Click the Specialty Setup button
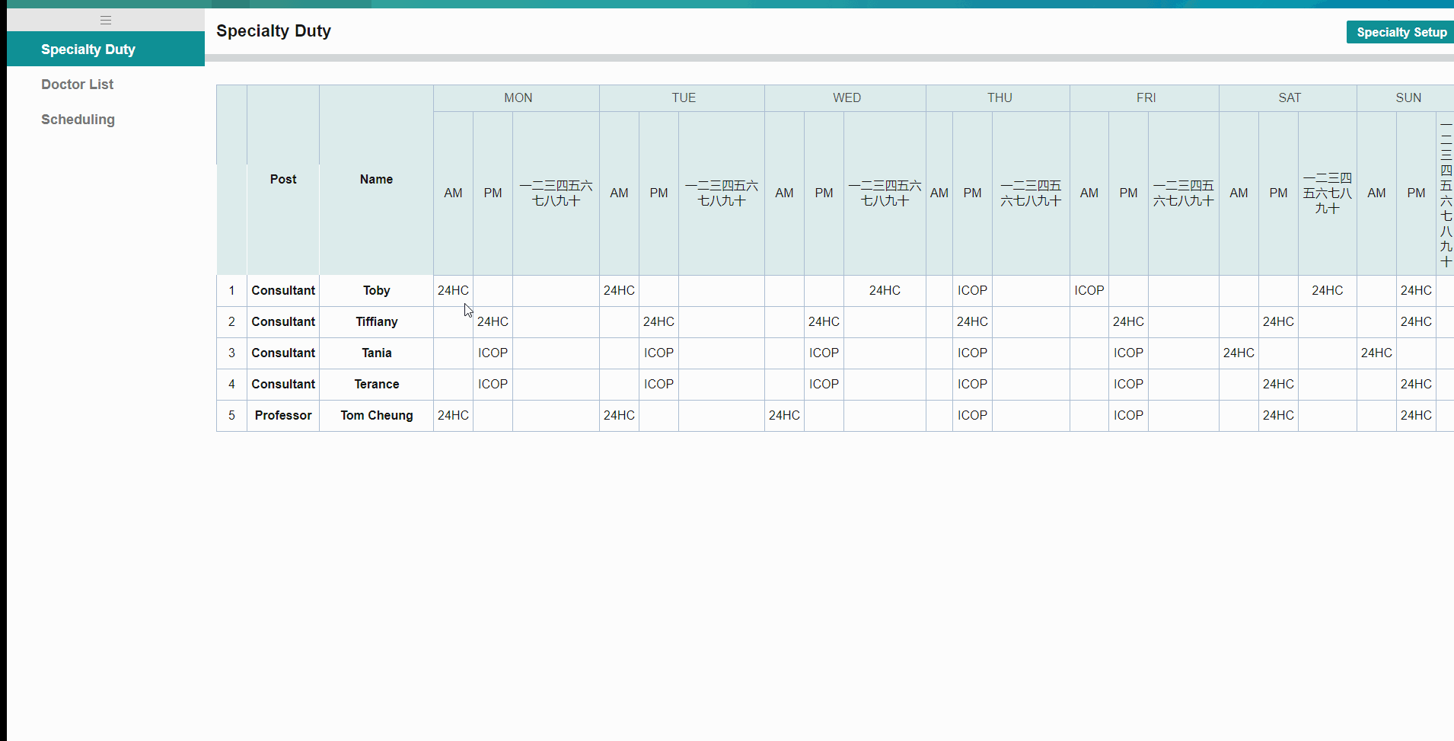1454x741 pixels. [x=1401, y=32]
